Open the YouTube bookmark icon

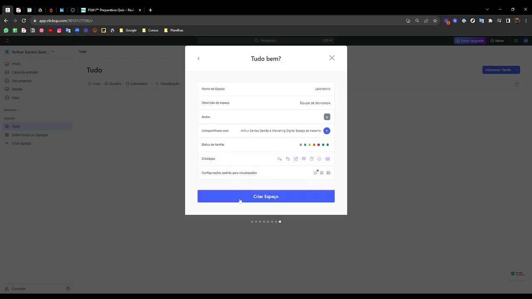[x=50, y=30]
